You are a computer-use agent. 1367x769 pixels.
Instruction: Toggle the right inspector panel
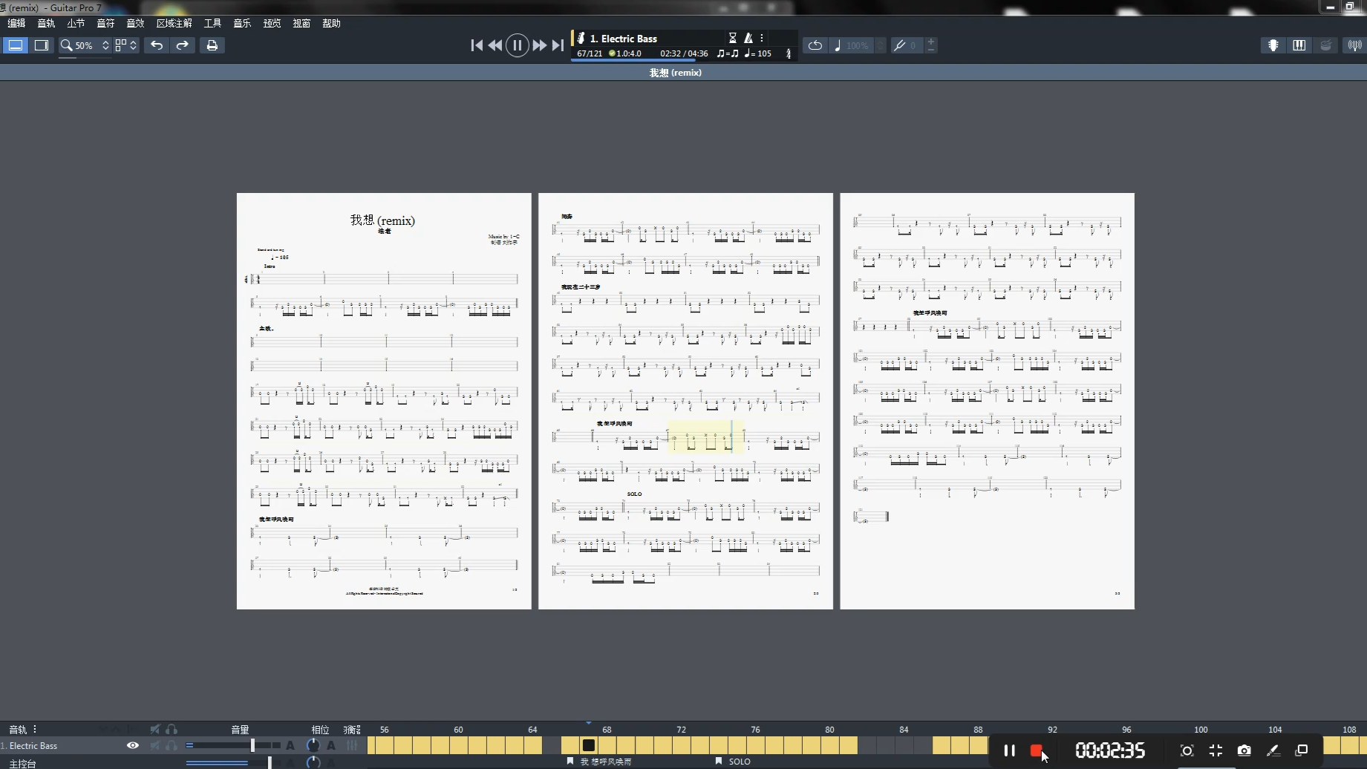[x=42, y=45]
